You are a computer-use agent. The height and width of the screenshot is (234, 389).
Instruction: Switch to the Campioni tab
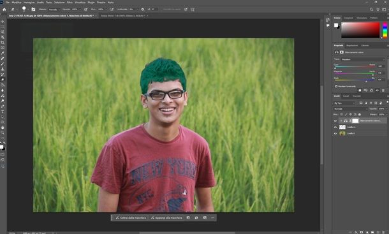tap(348, 18)
